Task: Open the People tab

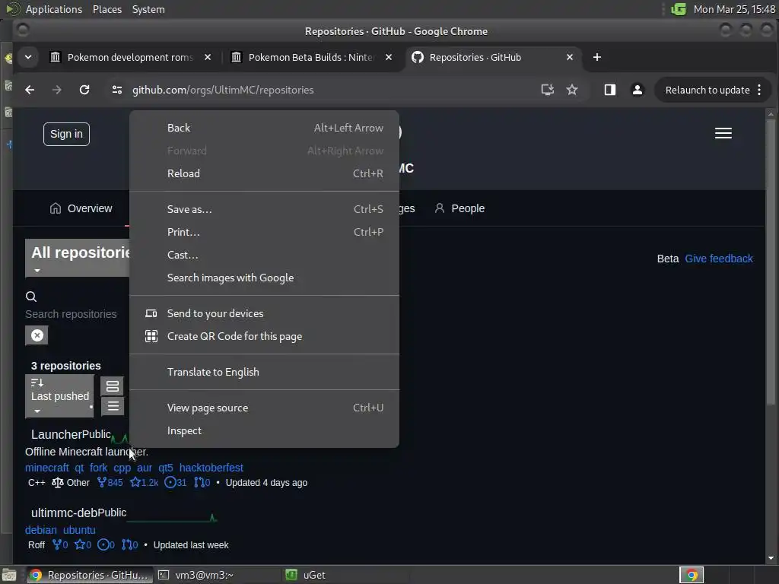Action: (459, 208)
